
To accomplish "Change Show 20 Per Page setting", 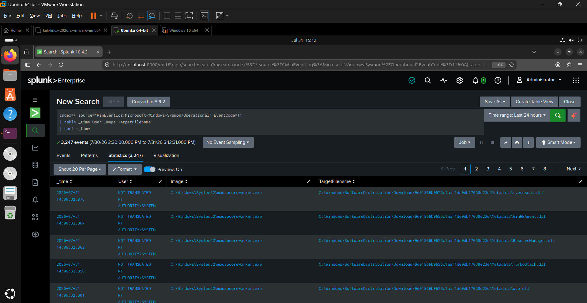I will click(x=80, y=169).
